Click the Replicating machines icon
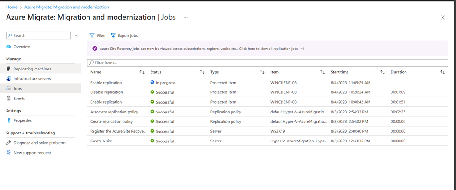The width and height of the screenshot is (456, 190). 8,69
